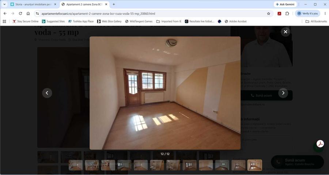Viewport: 329px width, 175px height.
Task: Expand the Imported From IE bookmark folder
Action: pos(169,22)
